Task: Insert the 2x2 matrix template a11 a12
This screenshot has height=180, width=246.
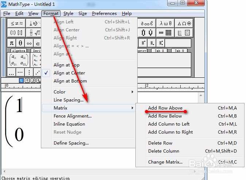Action: point(19,60)
